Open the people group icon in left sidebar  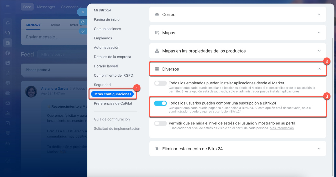[8, 113]
